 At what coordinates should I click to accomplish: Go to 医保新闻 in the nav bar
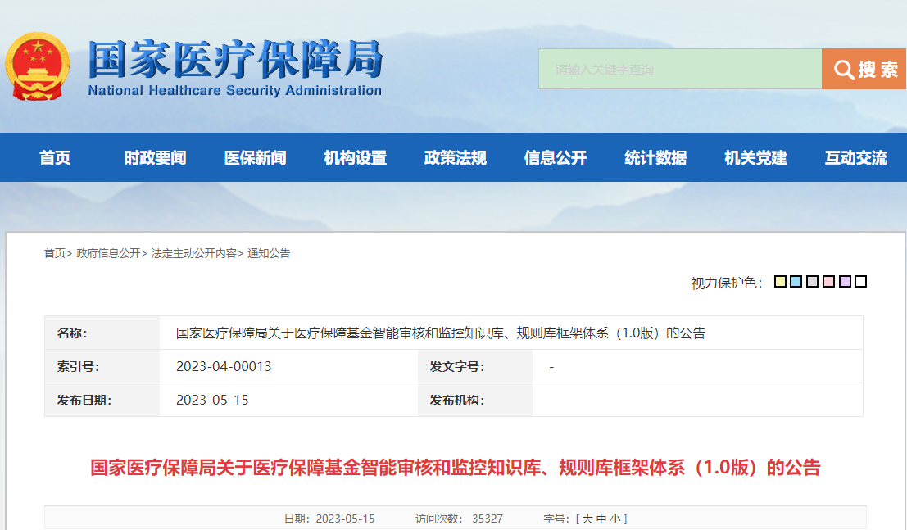coord(255,157)
